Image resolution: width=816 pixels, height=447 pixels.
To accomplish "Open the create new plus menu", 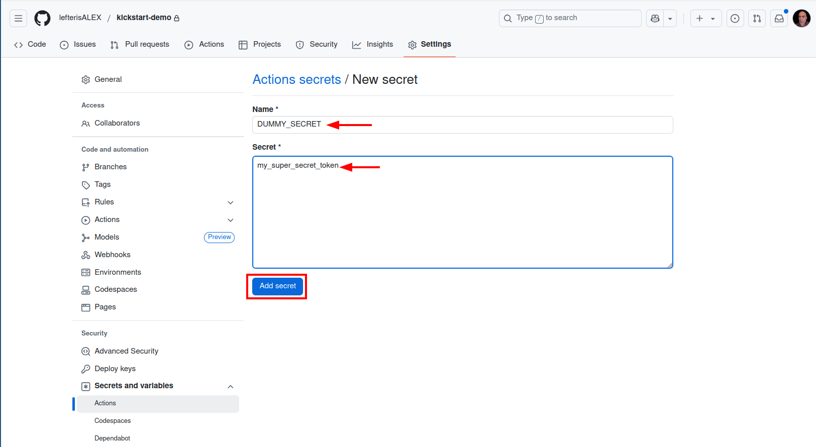I will 706,19.
